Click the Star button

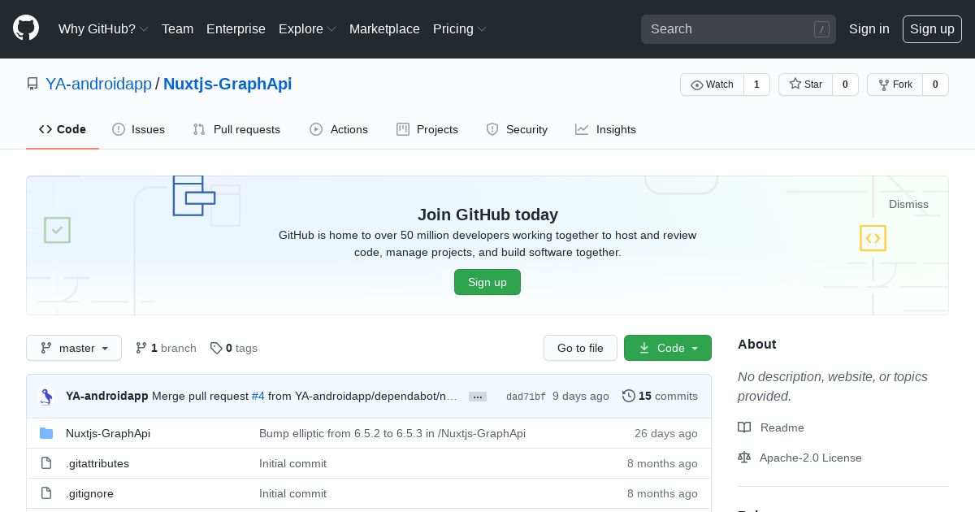coord(805,85)
